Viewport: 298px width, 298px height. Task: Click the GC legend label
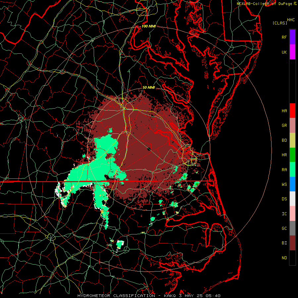pos(284,228)
